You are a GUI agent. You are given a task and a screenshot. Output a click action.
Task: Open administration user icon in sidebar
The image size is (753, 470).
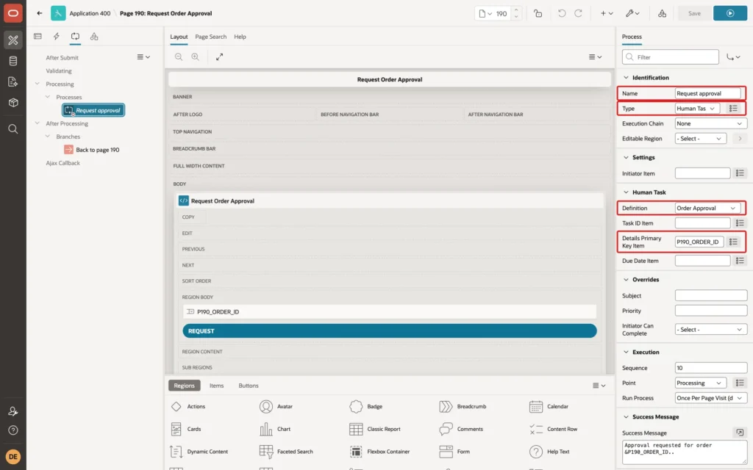(13, 411)
